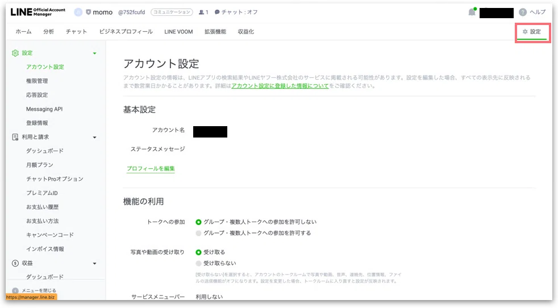
Task: Open アカウント設定に登録した情報について link
Action: [280, 86]
